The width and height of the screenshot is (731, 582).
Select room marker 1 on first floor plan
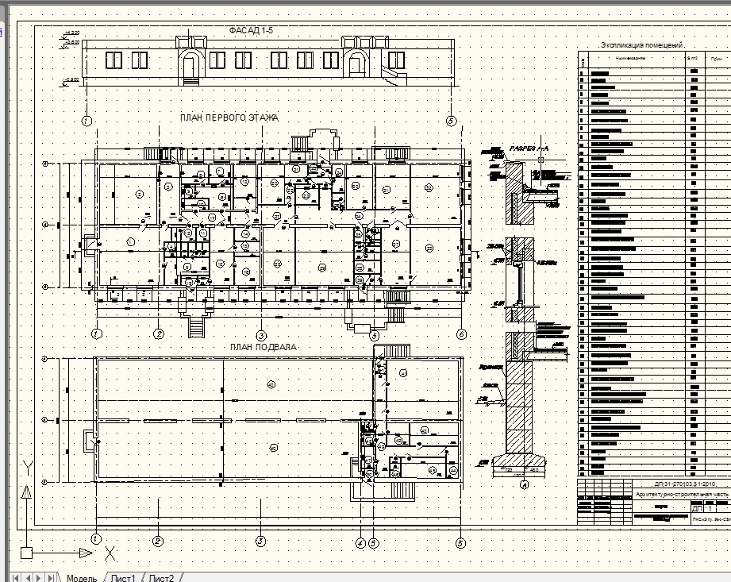pyautogui.click(x=130, y=242)
